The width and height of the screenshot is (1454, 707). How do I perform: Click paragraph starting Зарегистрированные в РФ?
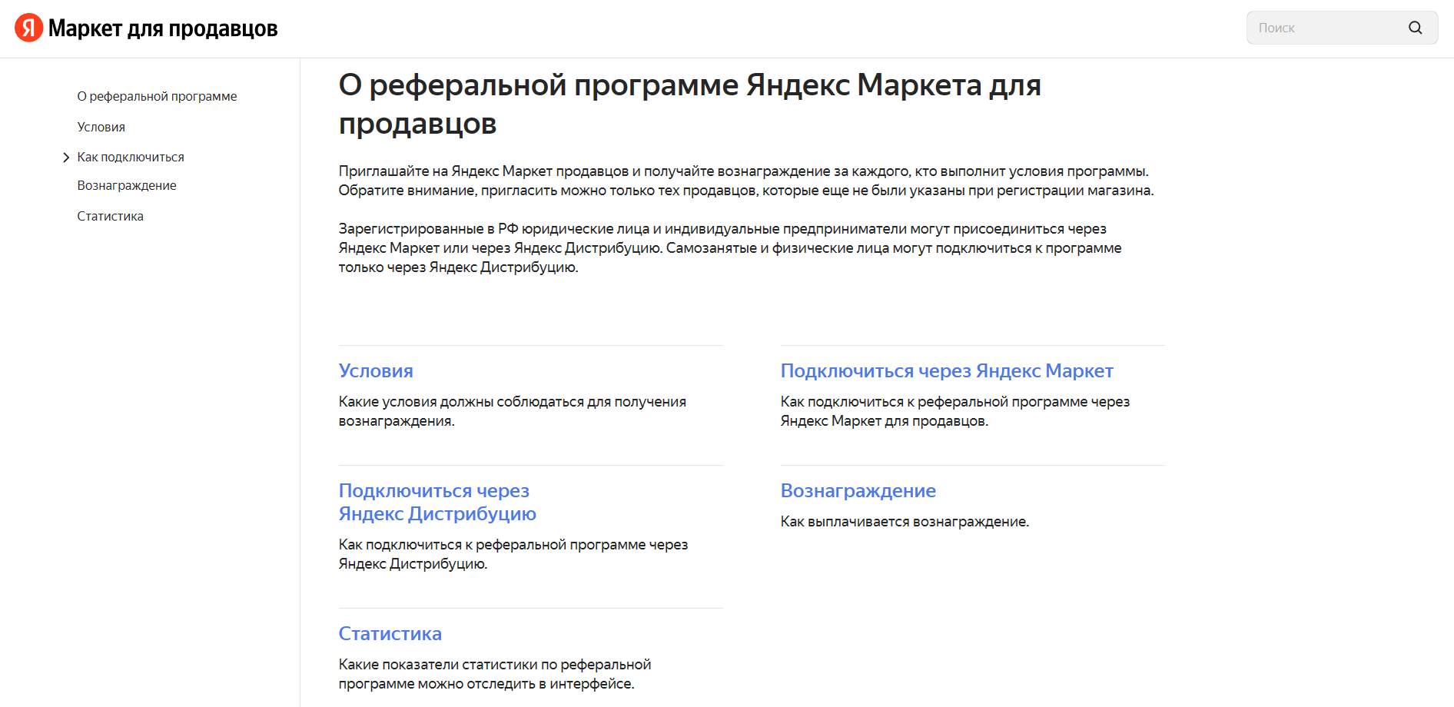point(730,247)
